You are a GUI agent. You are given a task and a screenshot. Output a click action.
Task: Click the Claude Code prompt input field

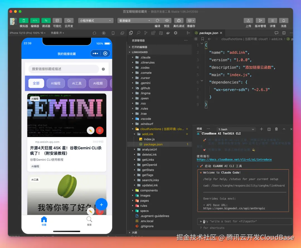(245, 221)
